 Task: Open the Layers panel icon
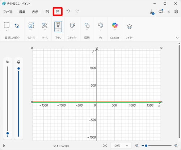tap(130, 26)
